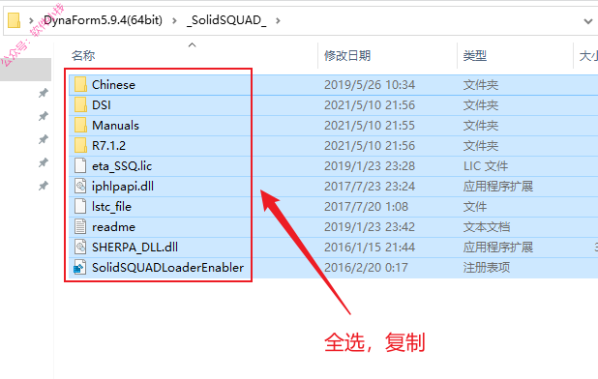Sort by 类型 column header
The height and width of the screenshot is (379, 598).
(475, 56)
